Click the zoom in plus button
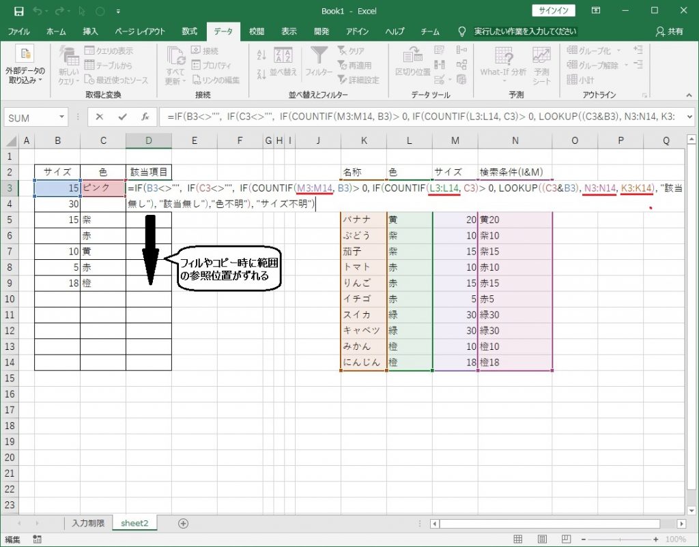 [x=656, y=539]
